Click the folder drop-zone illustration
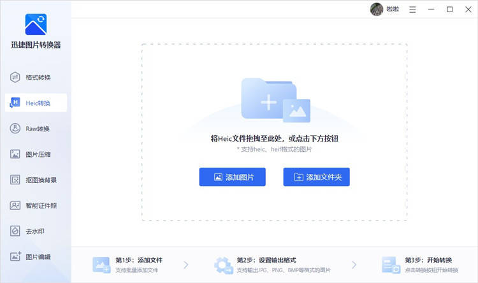Viewport: 478px width, 283px height. pos(275,100)
